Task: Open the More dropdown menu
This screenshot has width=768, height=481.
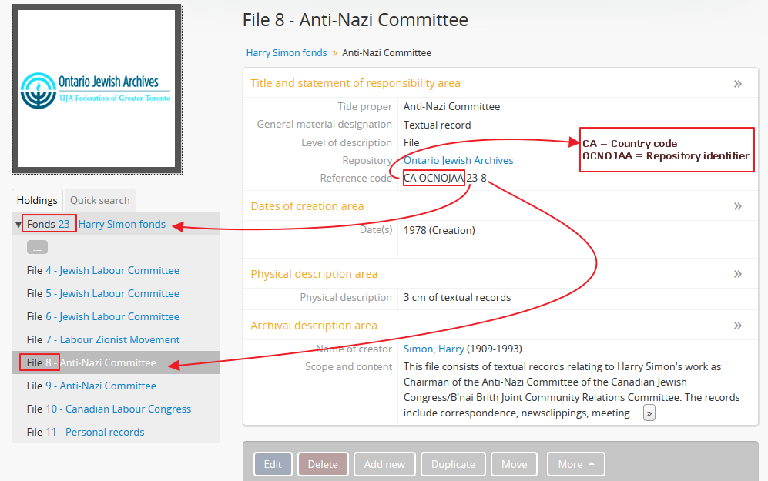Action: coord(575,464)
